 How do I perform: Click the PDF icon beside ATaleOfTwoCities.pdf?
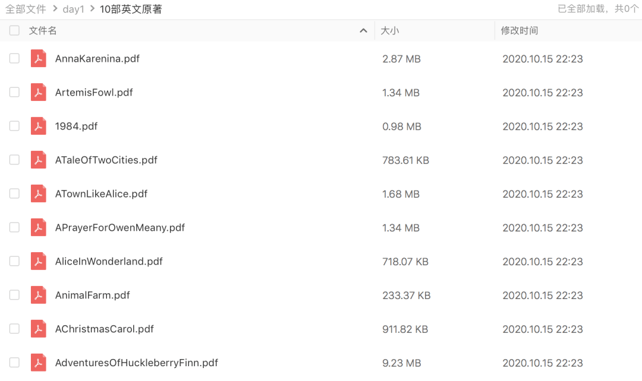click(x=39, y=160)
